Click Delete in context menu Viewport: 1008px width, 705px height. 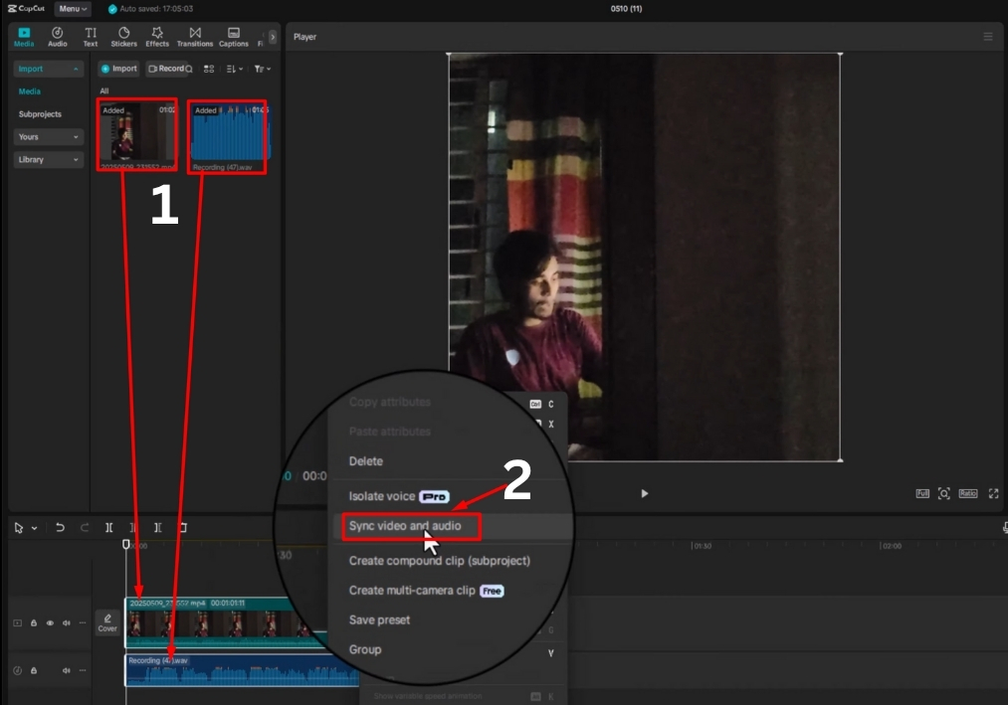coord(366,461)
